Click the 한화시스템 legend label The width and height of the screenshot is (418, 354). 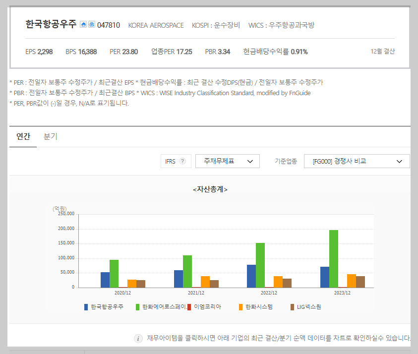coord(259,307)
